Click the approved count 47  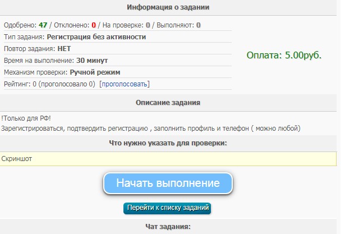(43, 25)
